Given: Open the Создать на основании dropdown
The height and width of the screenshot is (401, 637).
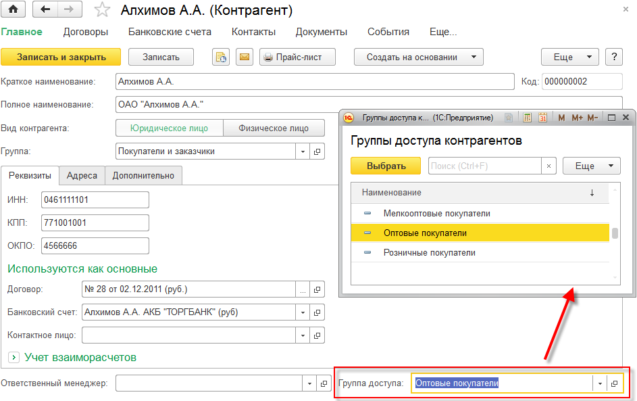Looking at the screenshot, I should [418, 57].
